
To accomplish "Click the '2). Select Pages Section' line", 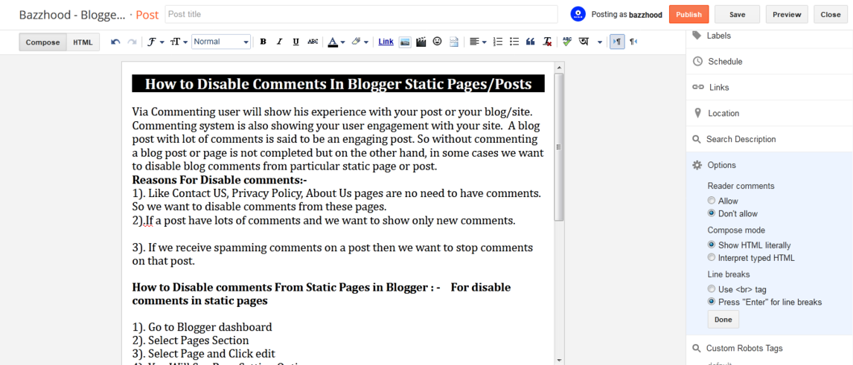I will [191, 340].
